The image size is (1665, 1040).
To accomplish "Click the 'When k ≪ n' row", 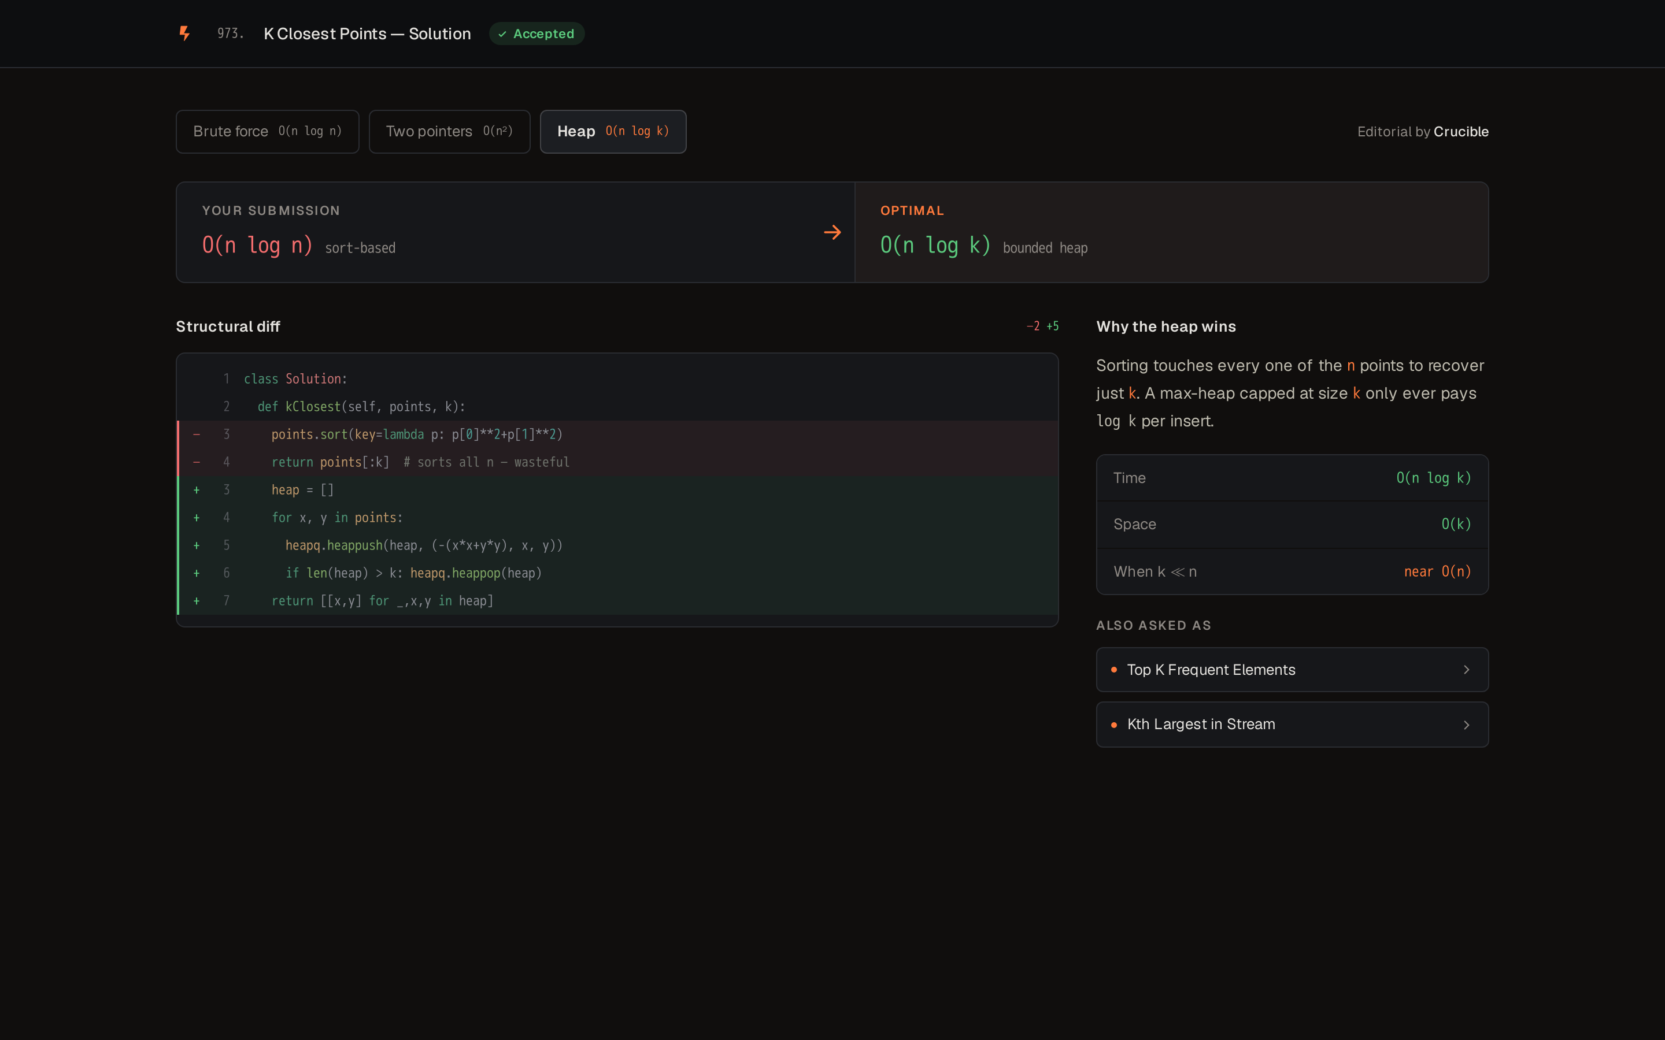I will pyautogui.click(x=1292, y=571).
